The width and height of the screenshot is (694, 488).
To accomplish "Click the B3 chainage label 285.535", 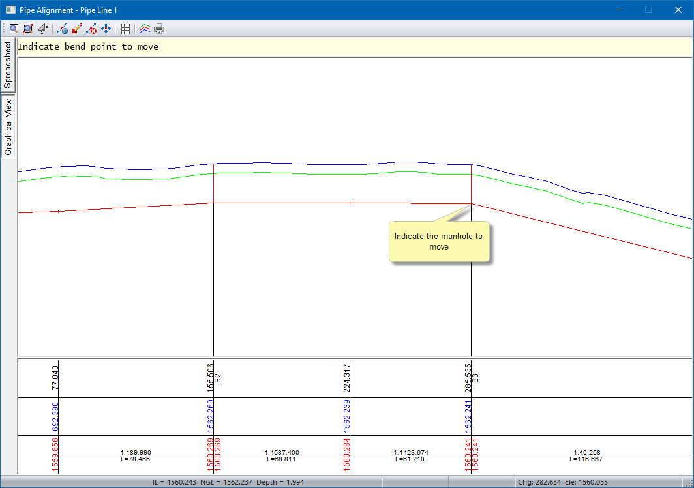I will pyautogui.click(x=468, y=377).
